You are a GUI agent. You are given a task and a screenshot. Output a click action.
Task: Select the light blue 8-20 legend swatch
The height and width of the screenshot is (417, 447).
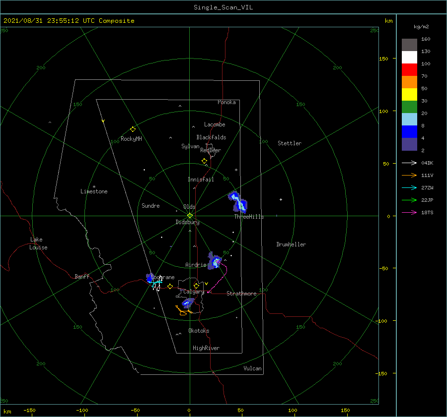point(409,119)
